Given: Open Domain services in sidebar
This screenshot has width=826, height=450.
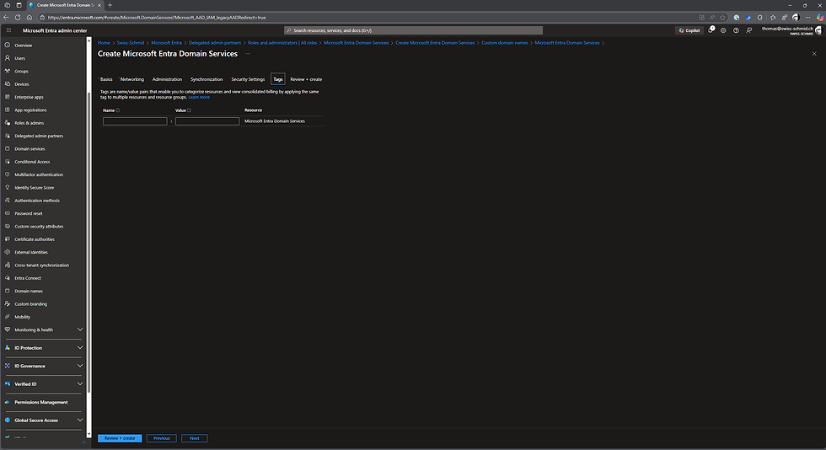Looking at the screenshot, I should (x=29, y=148).
